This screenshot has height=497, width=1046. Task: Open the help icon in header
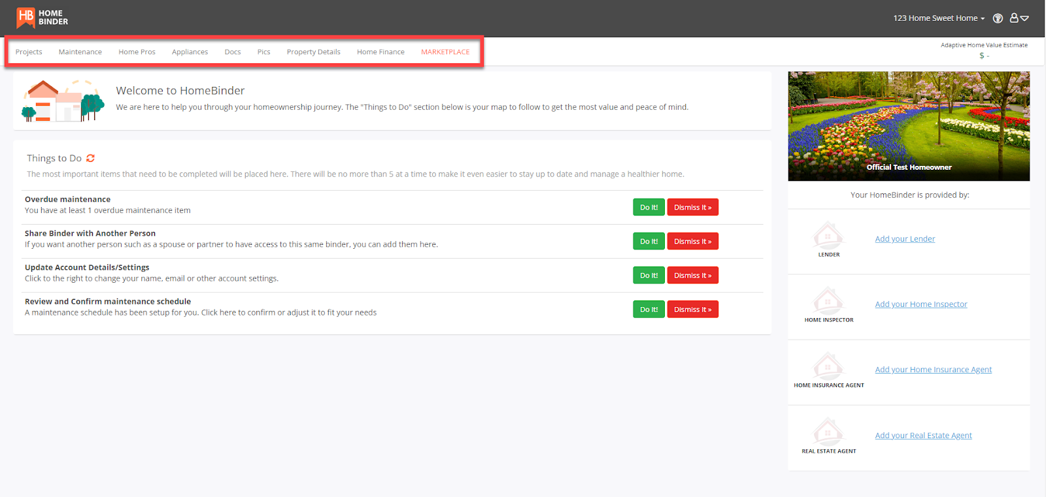(998, 18)
